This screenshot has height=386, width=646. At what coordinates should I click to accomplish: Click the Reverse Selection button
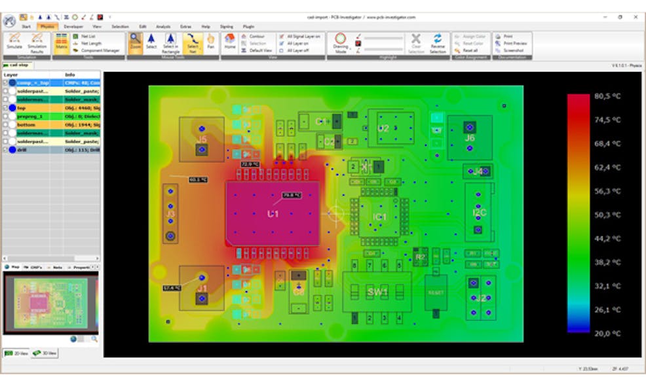[x=438, y=43]
